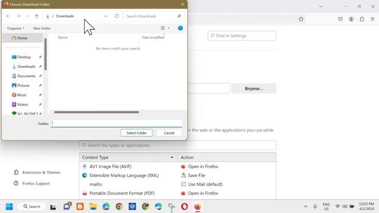
Task: Open Firefox hamburger menu
Action: pyautogui.click(x=372, y=19)
